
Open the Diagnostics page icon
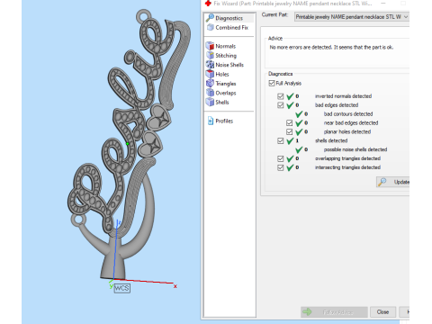click(x=210, y=18)
